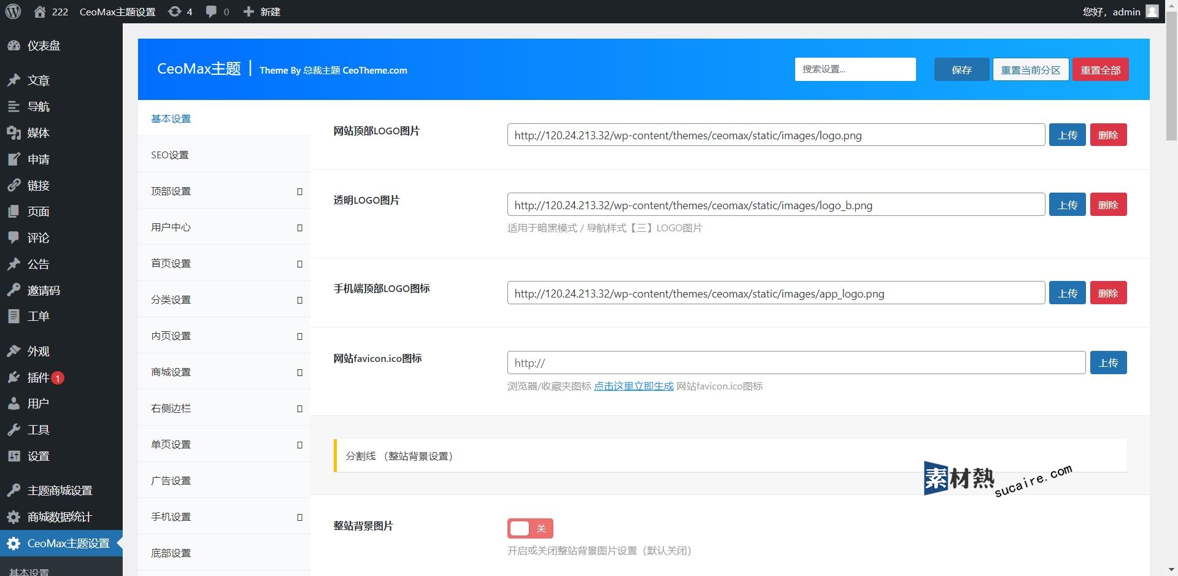Click the 手机端顶部LOGO图标 URL field
Image resolution: width=1178 pixels, height=576 pixels.
coord(776,293)
